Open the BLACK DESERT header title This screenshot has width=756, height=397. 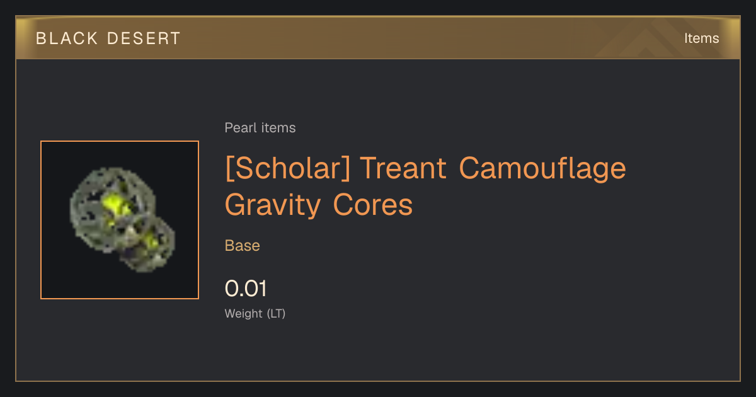[x=108, y=38]
